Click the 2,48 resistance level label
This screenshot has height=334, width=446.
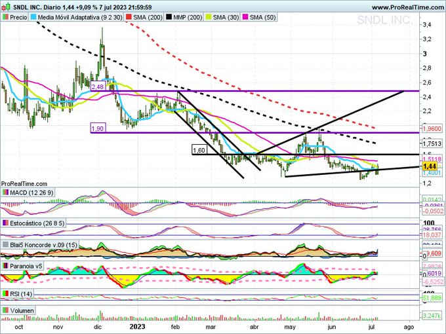(x=98, y=86)
